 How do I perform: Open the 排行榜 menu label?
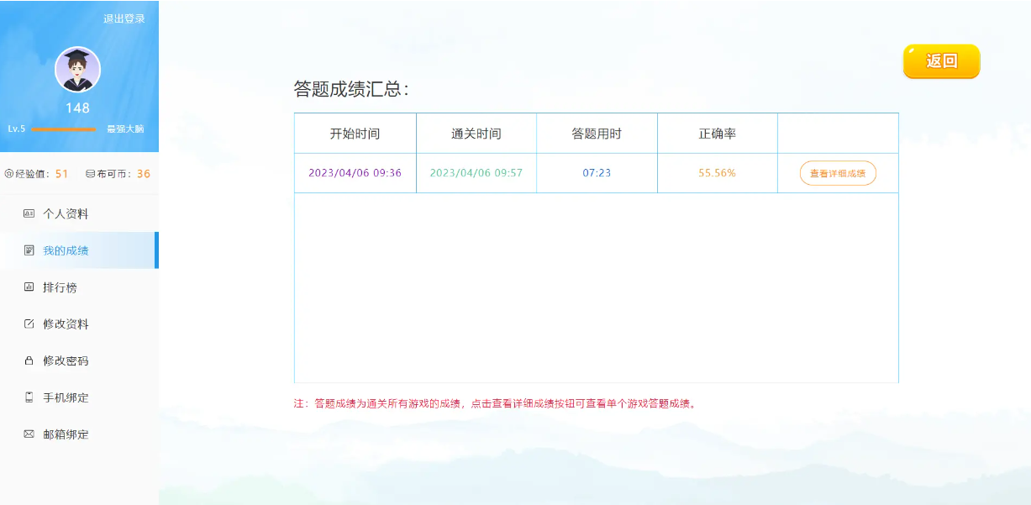[60, 287]
